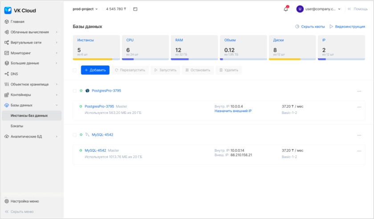Check the MySQL-4542 cluster checkbox
This screenshot has height=219, width=374.
[75, 134]
